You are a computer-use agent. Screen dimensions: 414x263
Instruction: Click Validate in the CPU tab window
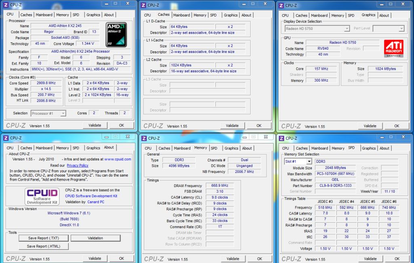point(95,125)
